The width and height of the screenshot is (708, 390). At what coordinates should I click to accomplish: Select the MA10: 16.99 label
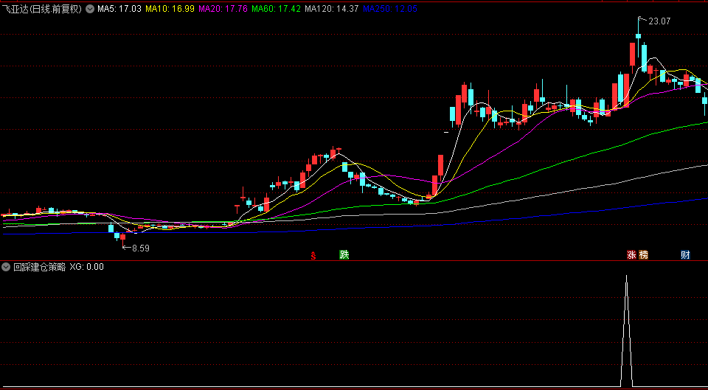(170, 9)
